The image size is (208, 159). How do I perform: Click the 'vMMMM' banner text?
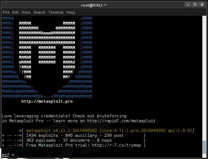pos(86,18)
